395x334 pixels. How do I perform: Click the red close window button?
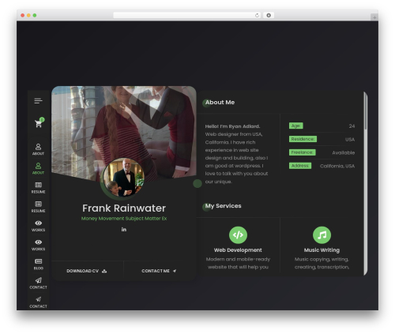(23, 16)
